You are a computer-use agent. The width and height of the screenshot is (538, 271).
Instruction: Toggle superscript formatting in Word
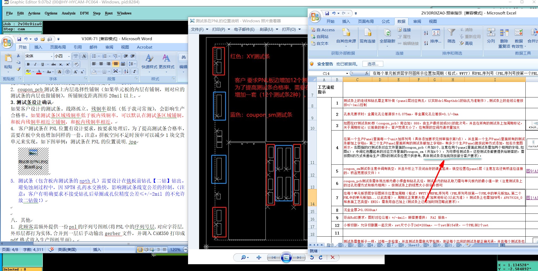tap(68, 64)
